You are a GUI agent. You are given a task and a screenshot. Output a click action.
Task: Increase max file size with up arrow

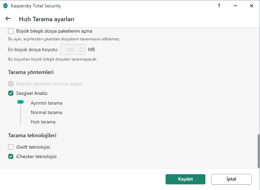(81, 48)
